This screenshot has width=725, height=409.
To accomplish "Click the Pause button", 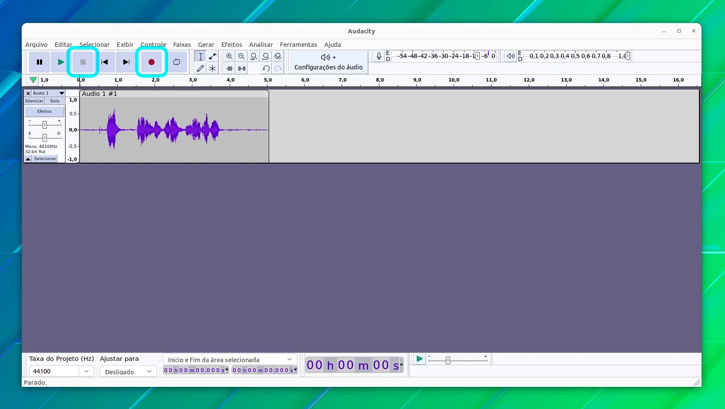I will pos(40,62).
